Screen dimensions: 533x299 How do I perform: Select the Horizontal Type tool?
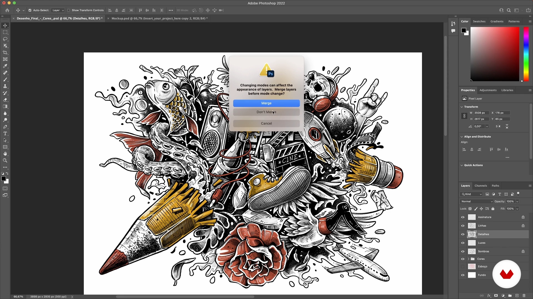click(x=5, y=133)
